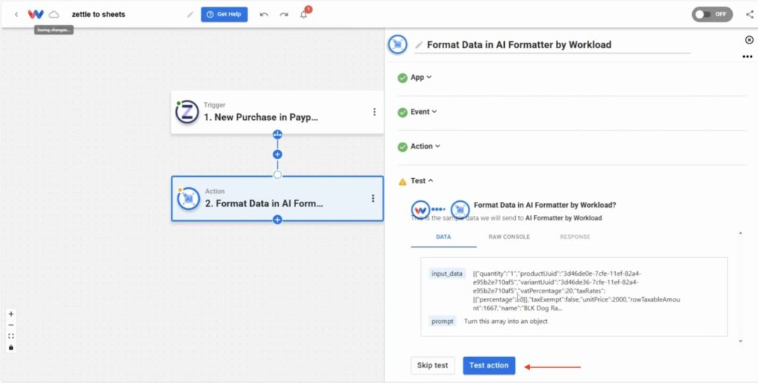
Task: Toggle the workflow ON/OFF switch
Action: 712,15
